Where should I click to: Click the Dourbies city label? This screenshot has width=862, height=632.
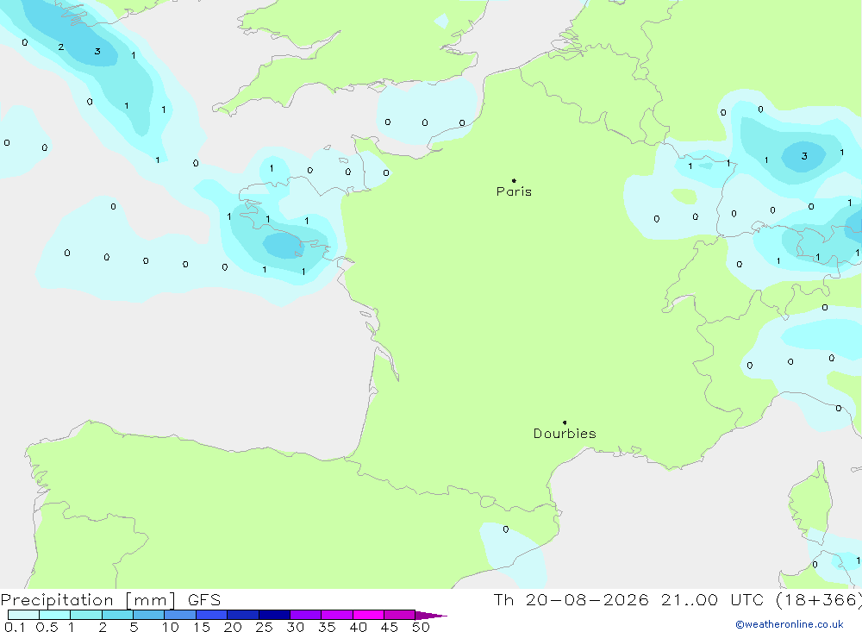[565, 434]
